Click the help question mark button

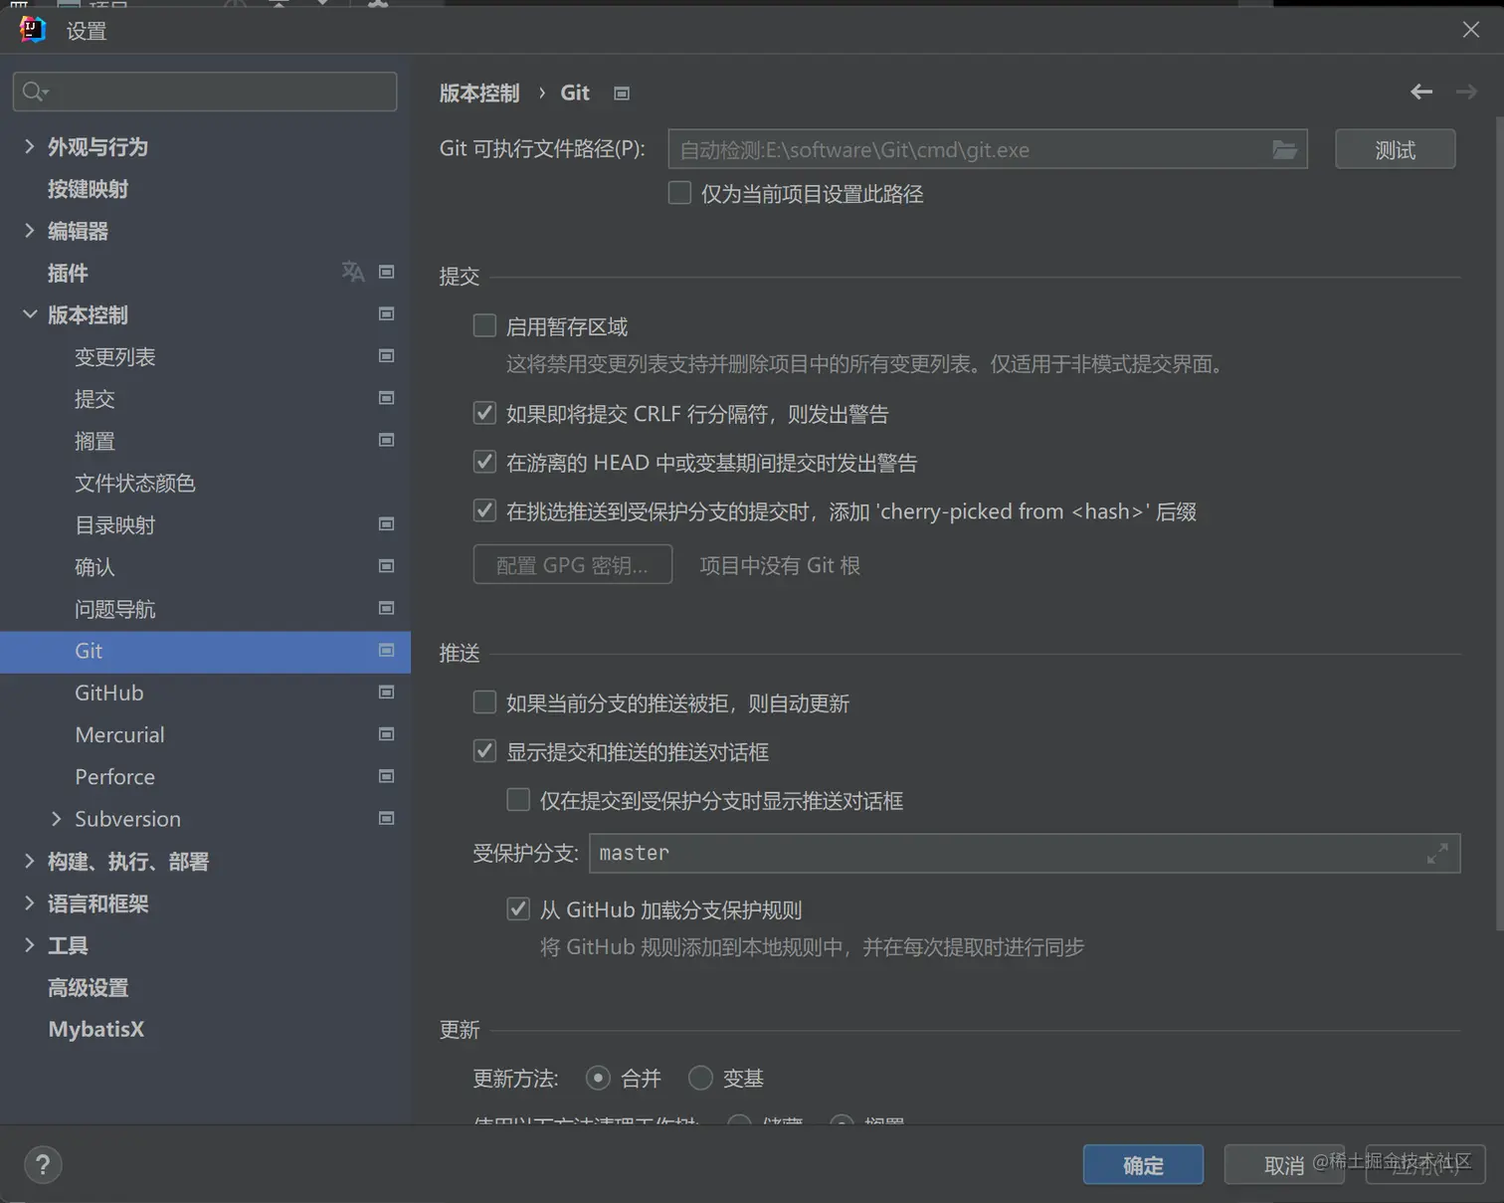(x=43, y=1165)
